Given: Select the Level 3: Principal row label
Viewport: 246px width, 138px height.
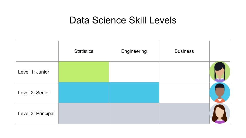Looking at the screenshot, I should pos(36,113).
